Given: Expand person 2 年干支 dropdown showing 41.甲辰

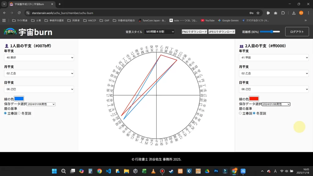Looking at the screenshot, I should tap(274, 58).
